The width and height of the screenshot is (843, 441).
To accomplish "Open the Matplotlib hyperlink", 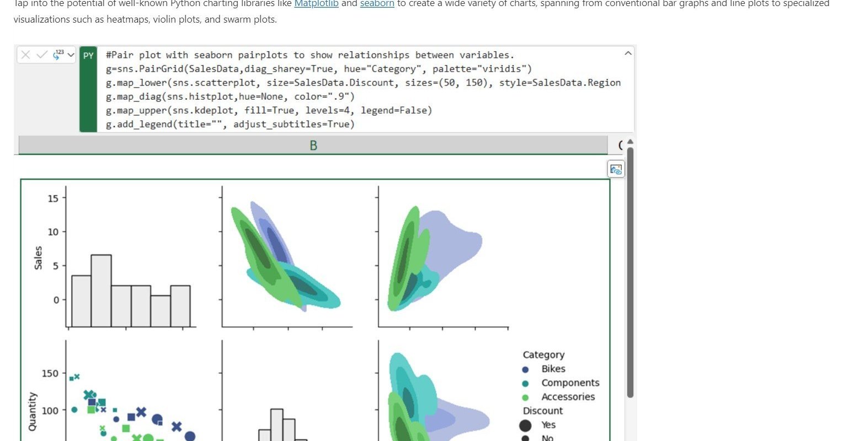I will click(x=316, y=3).
